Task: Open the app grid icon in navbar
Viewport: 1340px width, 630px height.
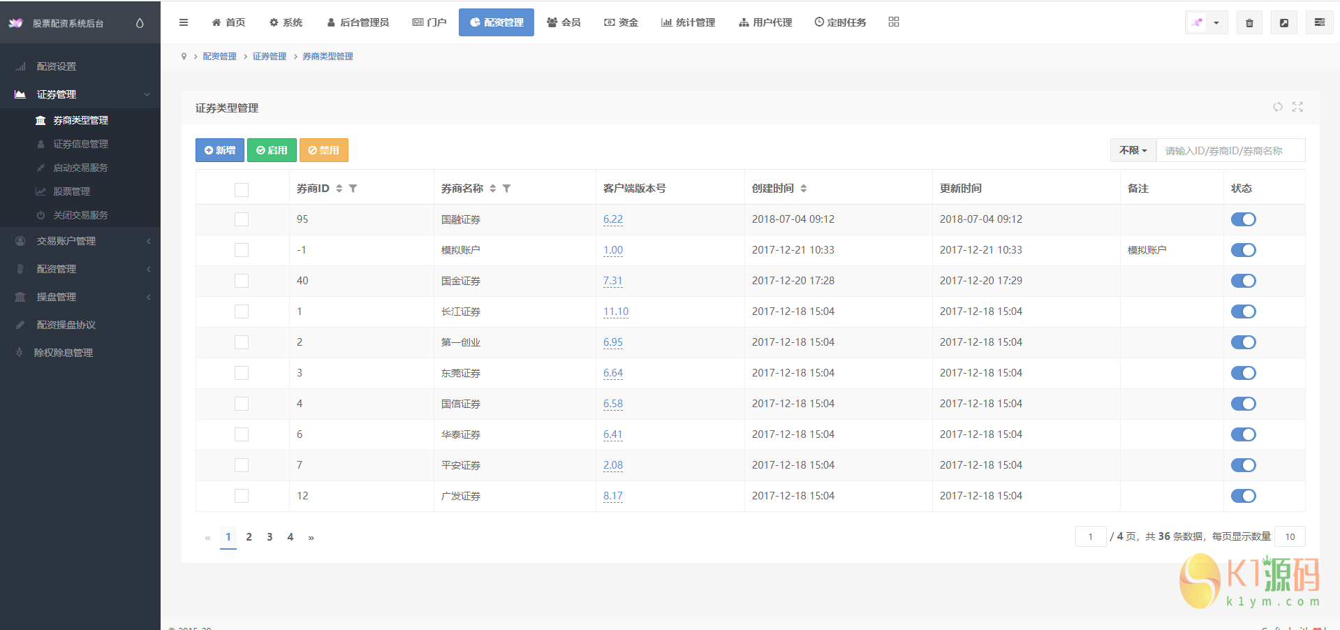Action: 893,22
